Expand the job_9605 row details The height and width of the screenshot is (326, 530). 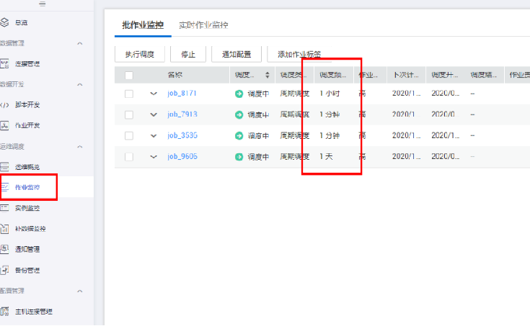153,156
